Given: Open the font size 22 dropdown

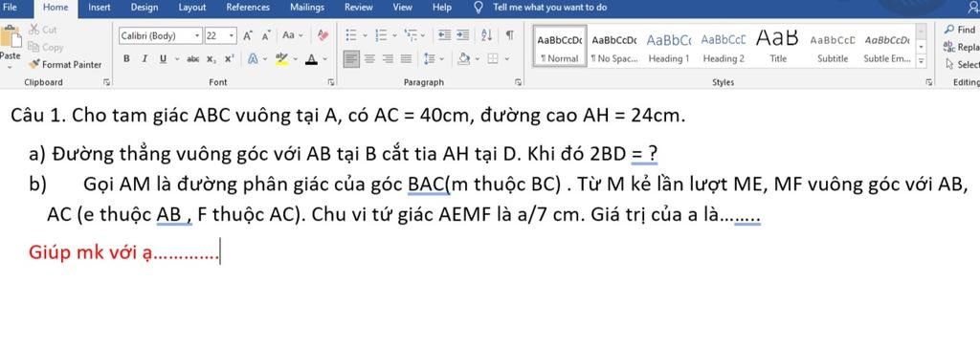Looking at the screenshot, I should click(221, 35).
